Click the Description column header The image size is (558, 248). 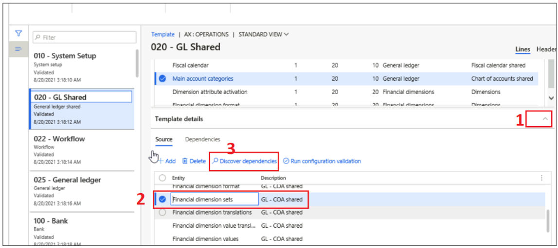pos(273,178)
